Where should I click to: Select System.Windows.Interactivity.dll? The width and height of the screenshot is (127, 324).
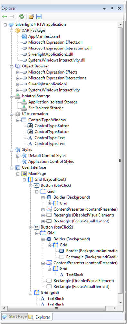click(x=57, y=60)
